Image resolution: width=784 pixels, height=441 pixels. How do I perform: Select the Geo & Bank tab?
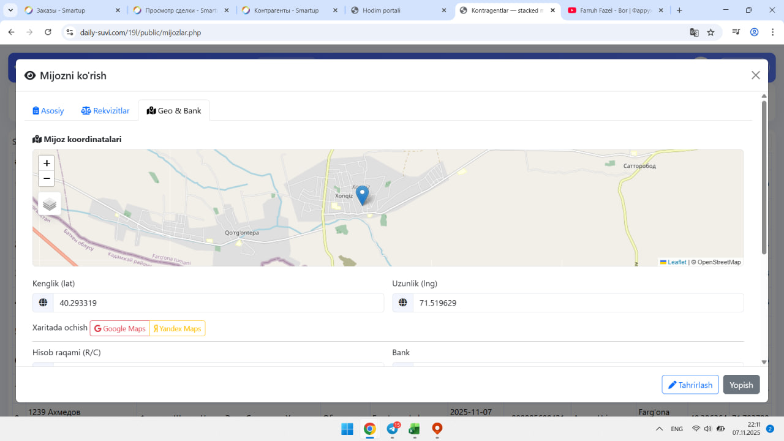(174, 111)
